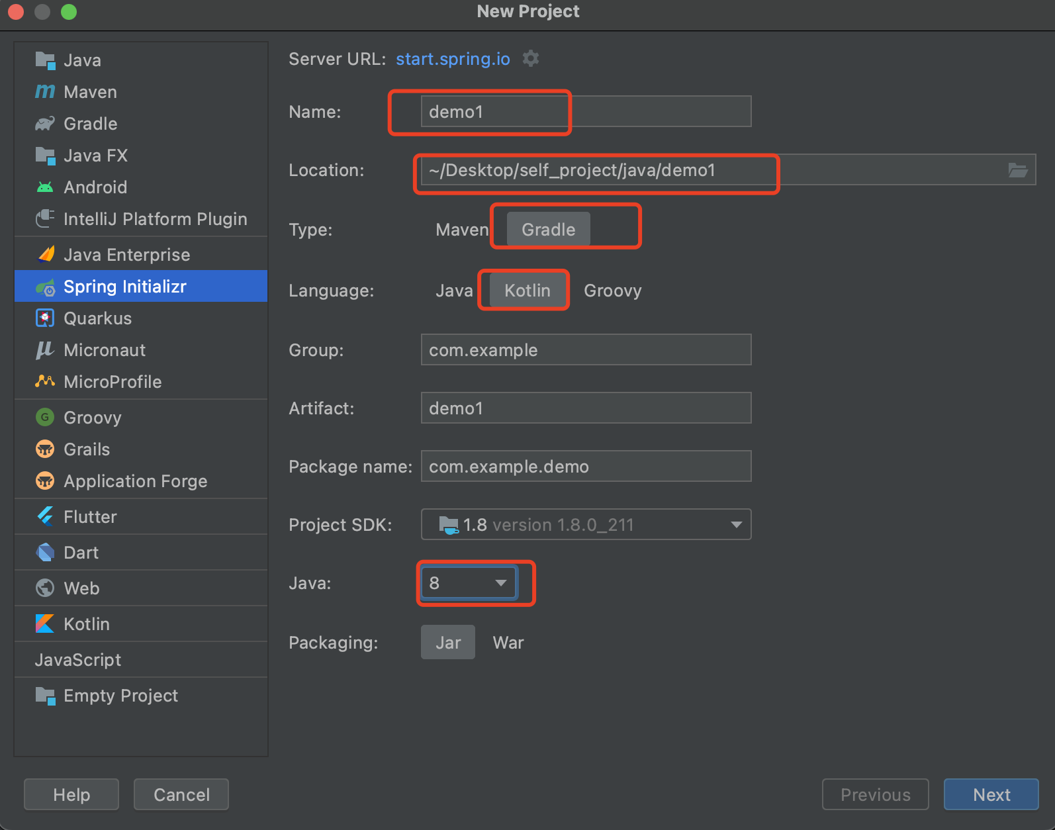Click the IntelliJ Platform Plugin icon
The width and height of the screenshot is (1055, 830).
[x=45, y=218]
